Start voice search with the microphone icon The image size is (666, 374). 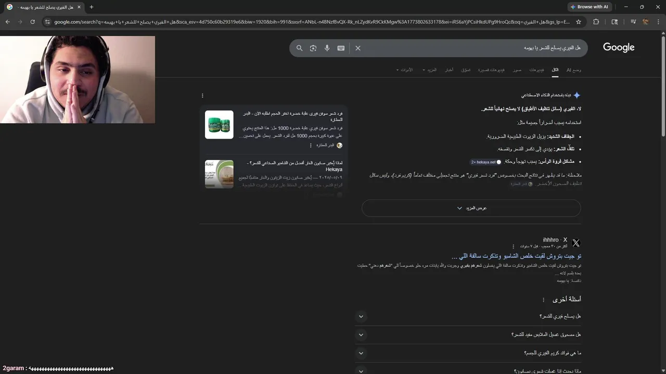327,48
